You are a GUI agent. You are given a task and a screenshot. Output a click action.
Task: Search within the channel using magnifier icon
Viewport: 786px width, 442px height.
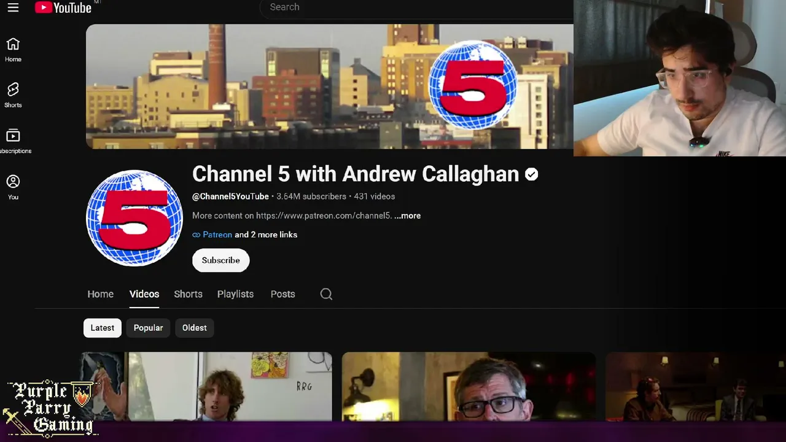pyautogui.click(x=326, y=294)
